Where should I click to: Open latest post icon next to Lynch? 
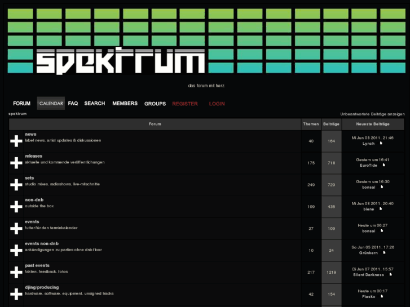(381, 143)
